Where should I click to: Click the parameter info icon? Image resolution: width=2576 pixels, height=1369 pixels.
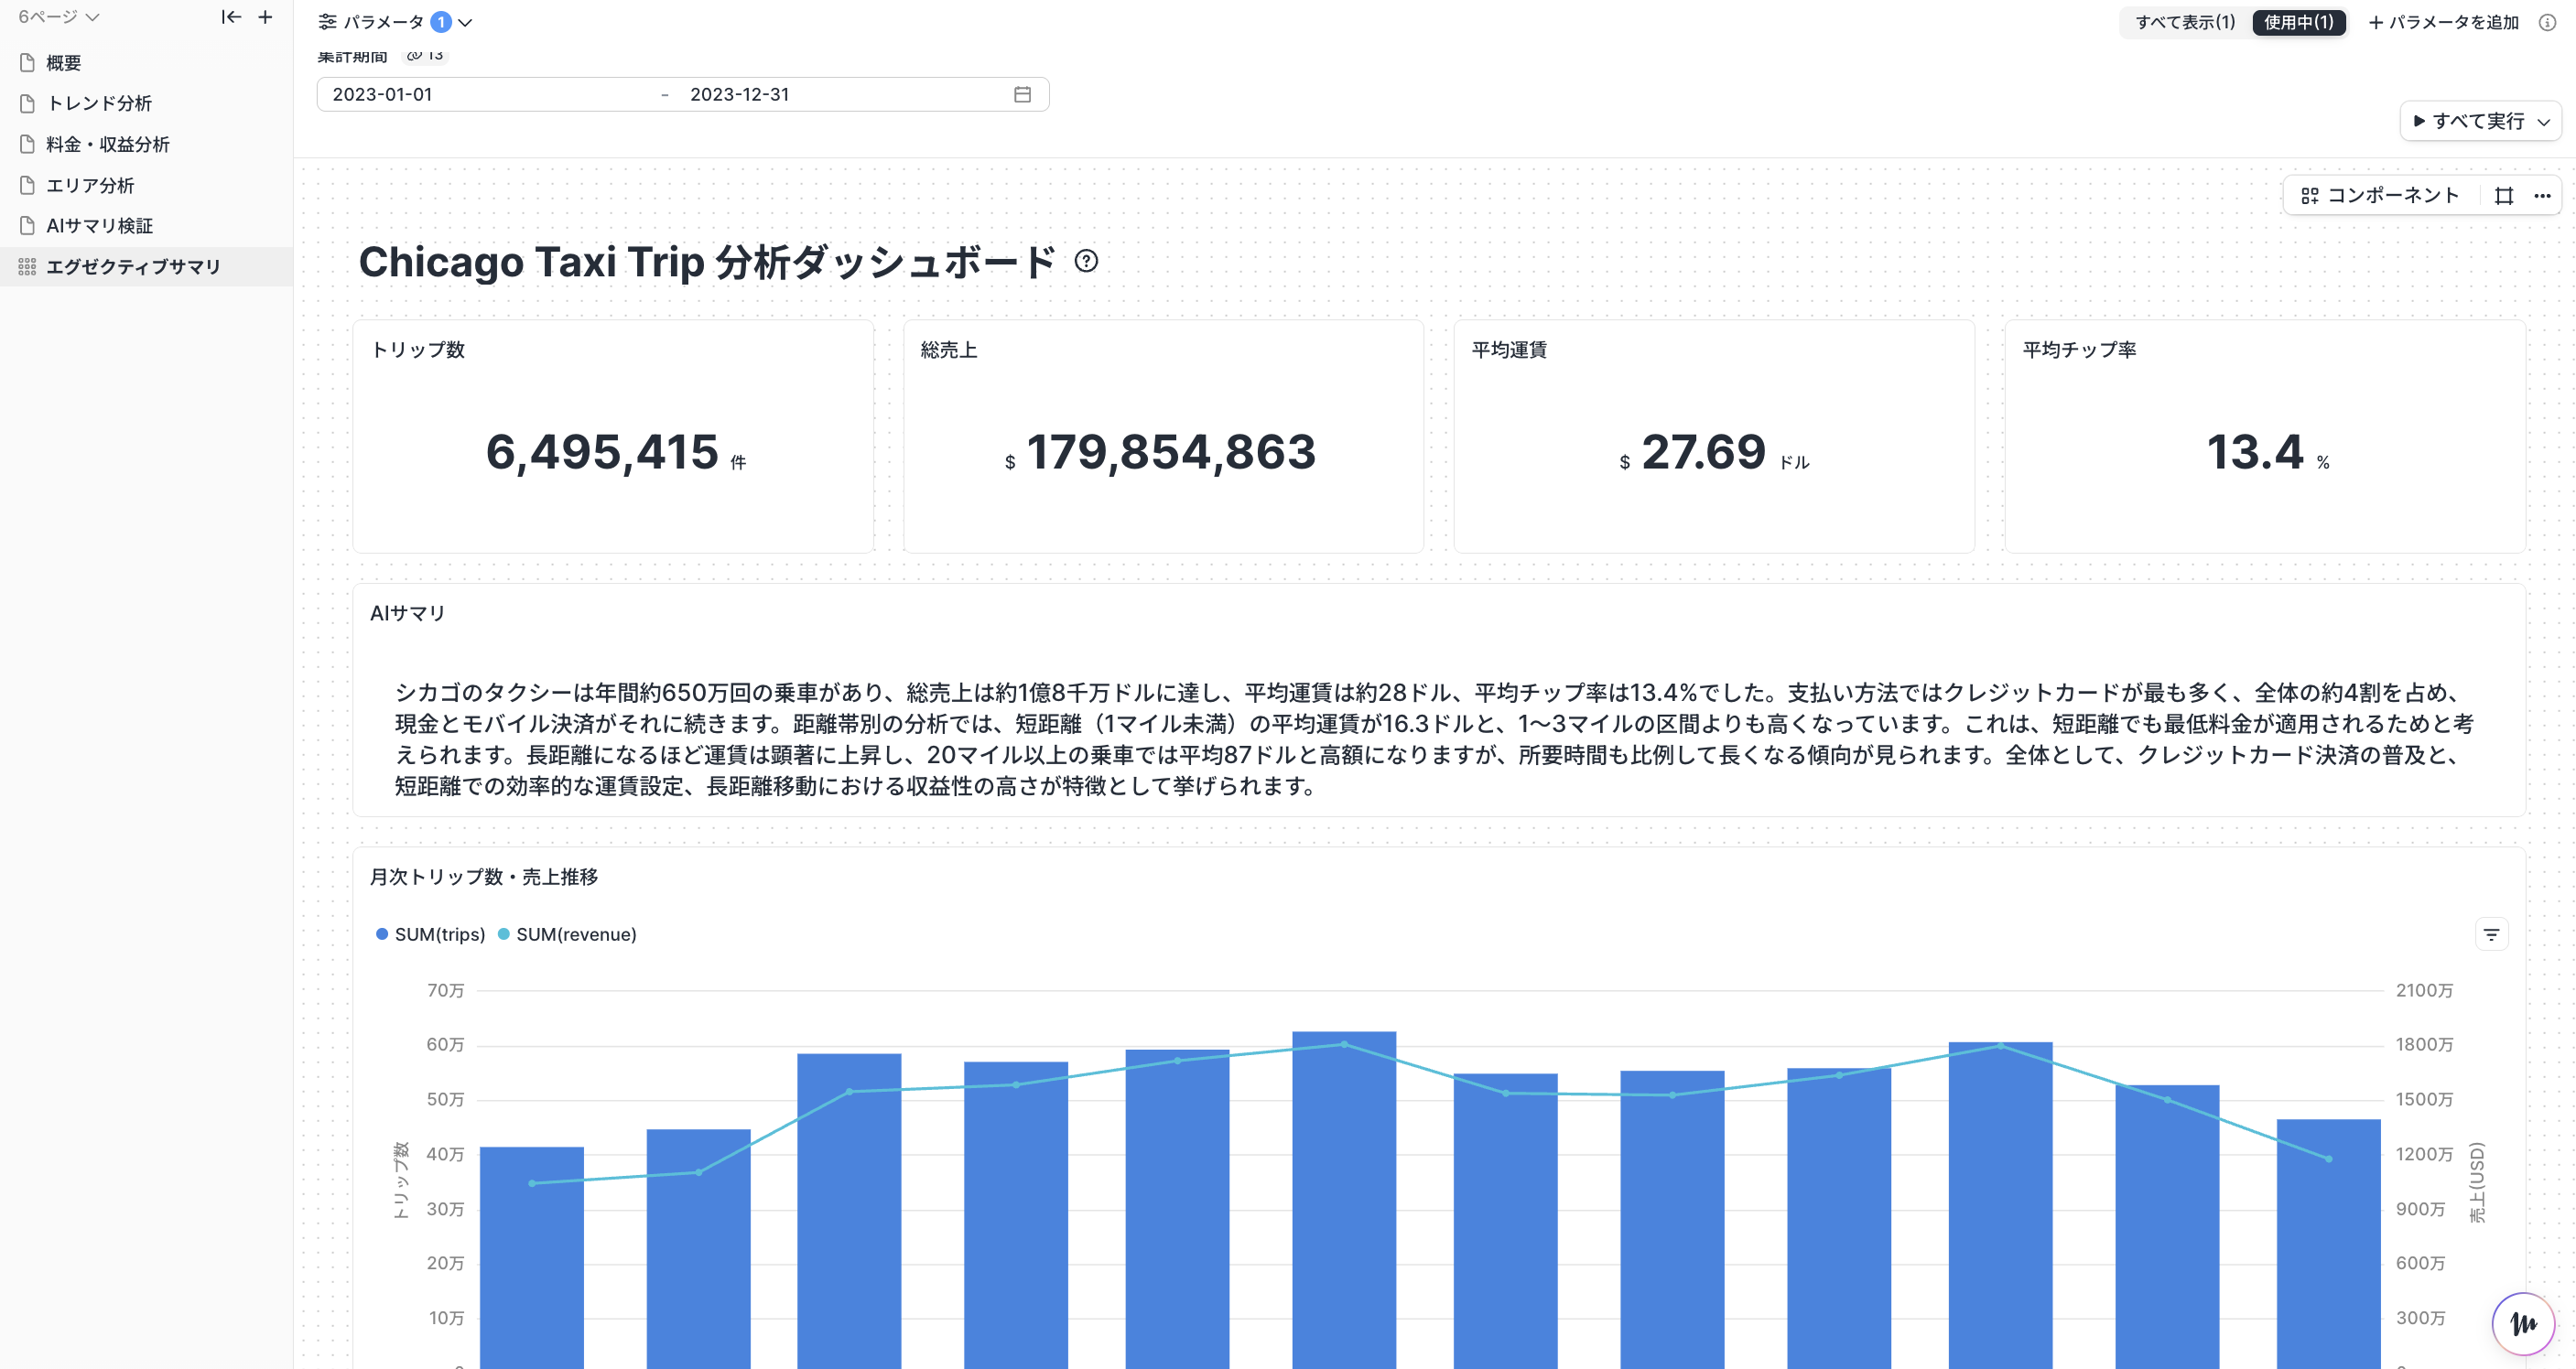click(x=2547, y=22)
